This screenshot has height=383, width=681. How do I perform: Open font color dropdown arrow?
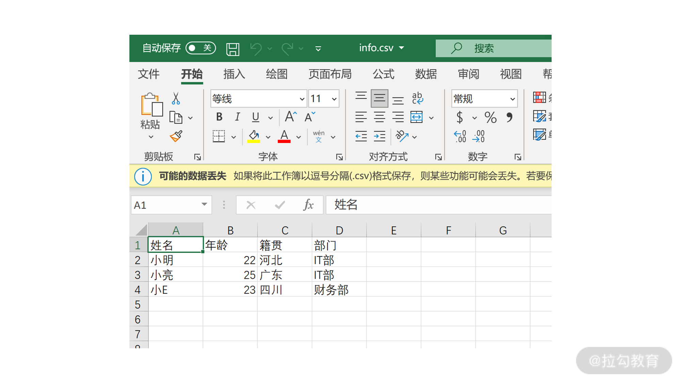tap(299, 137)
